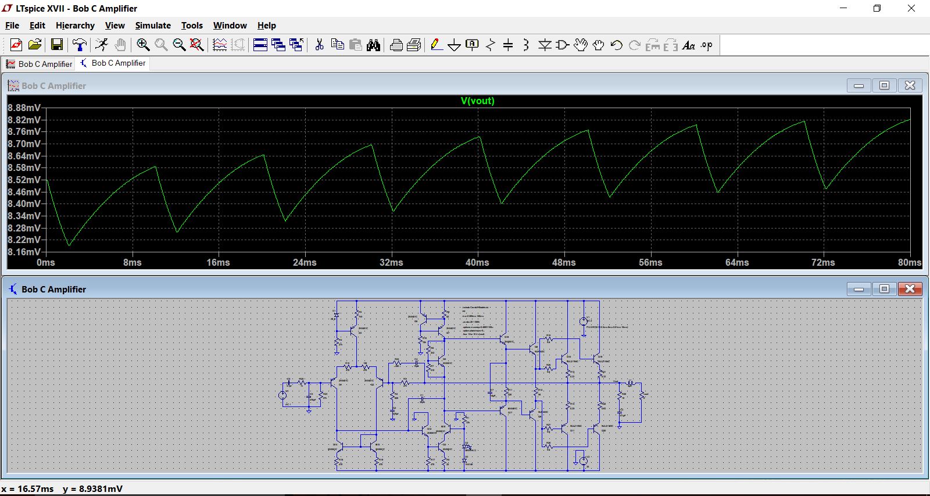Open the Edit menu

pos(37,26)
